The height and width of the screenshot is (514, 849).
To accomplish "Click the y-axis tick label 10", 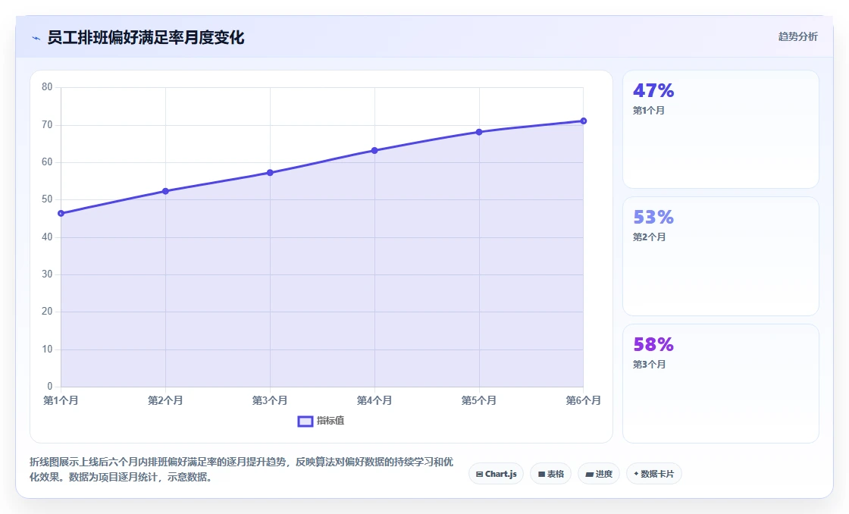I will point(47,349).
